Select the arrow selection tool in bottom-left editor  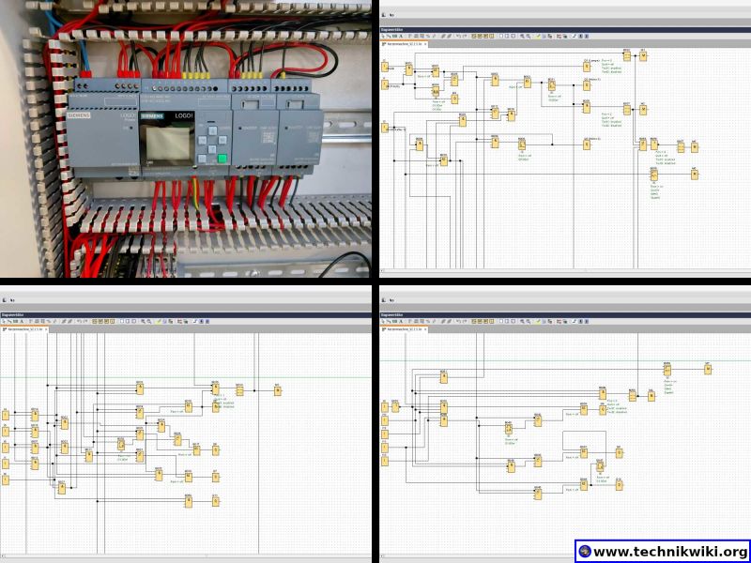coord(4,321)
